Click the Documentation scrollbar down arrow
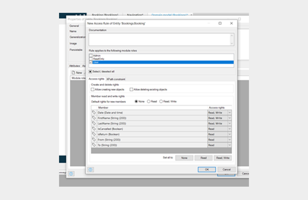 coord(232,44)
